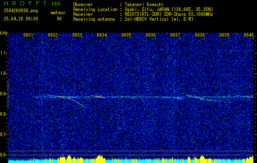Click the 0838 time marker

coord(200,35)
